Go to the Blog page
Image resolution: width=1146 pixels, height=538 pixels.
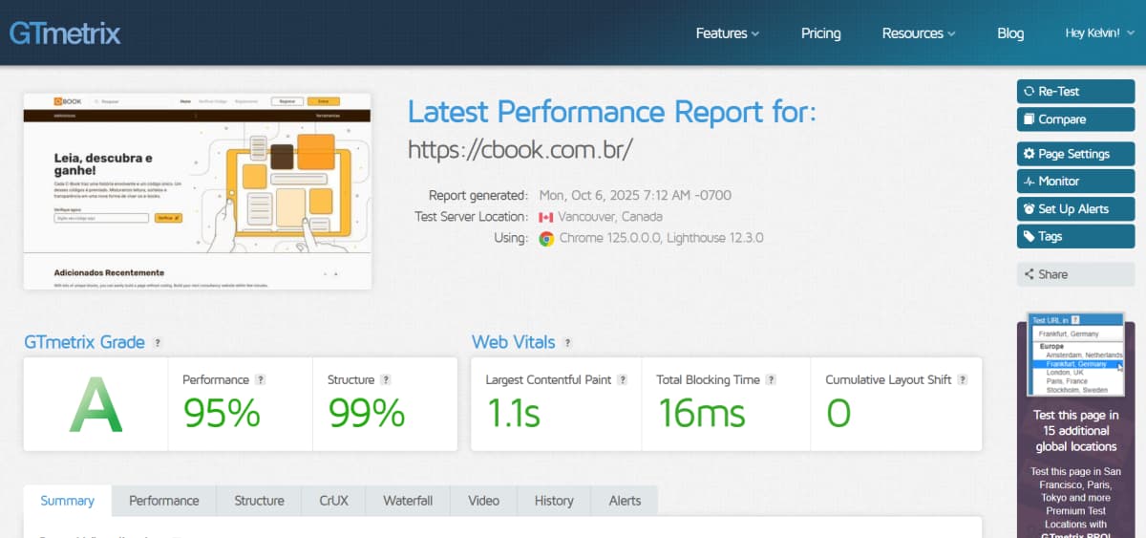pos(1010,33)
